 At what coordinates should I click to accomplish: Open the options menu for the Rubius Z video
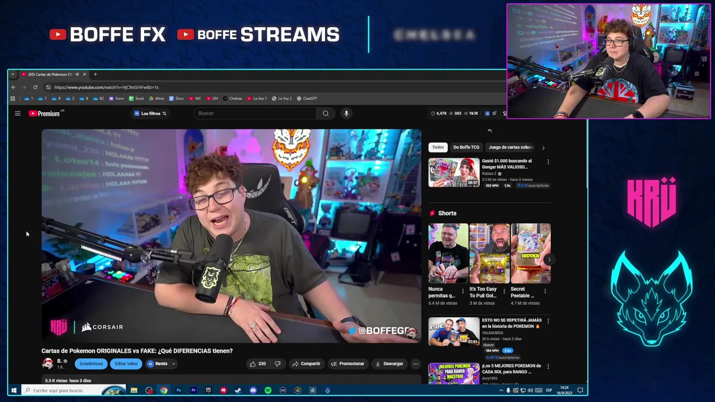point(548,162)
